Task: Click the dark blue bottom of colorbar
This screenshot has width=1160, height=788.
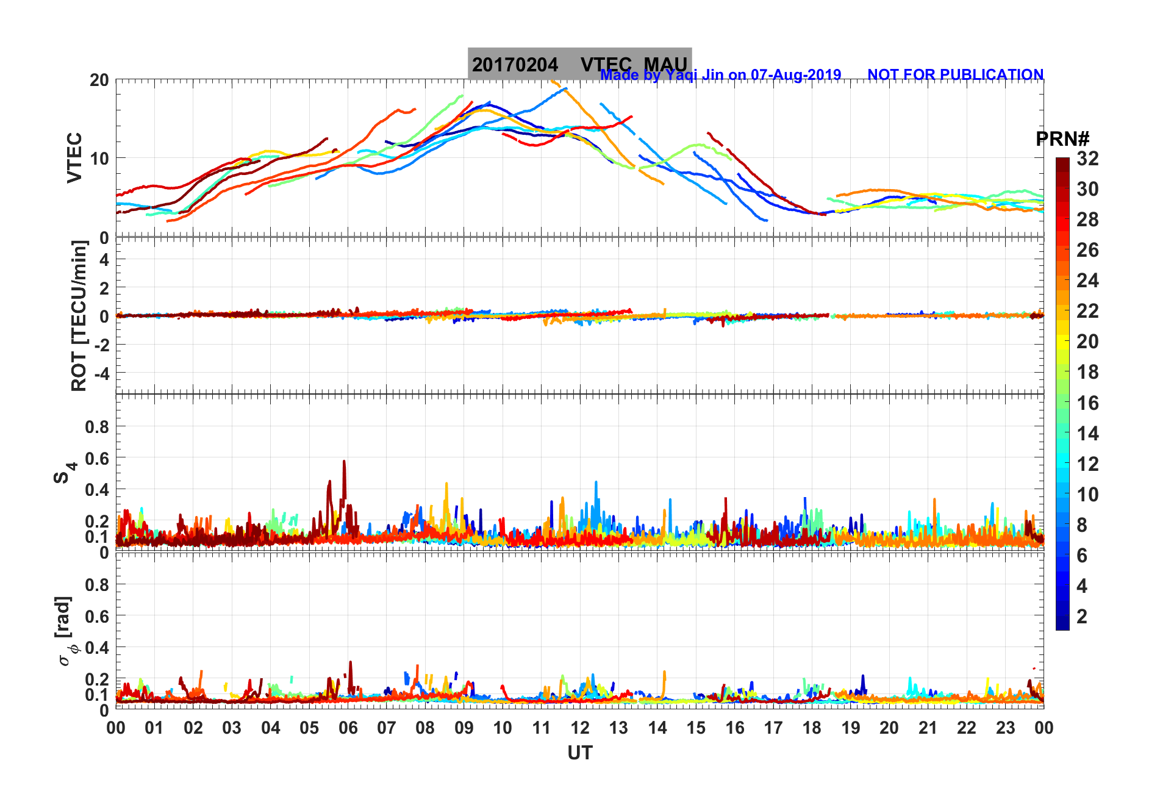Action: (x=1062, y=623)
